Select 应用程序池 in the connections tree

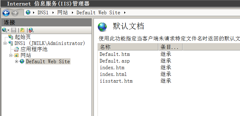(x=34, y=49)
